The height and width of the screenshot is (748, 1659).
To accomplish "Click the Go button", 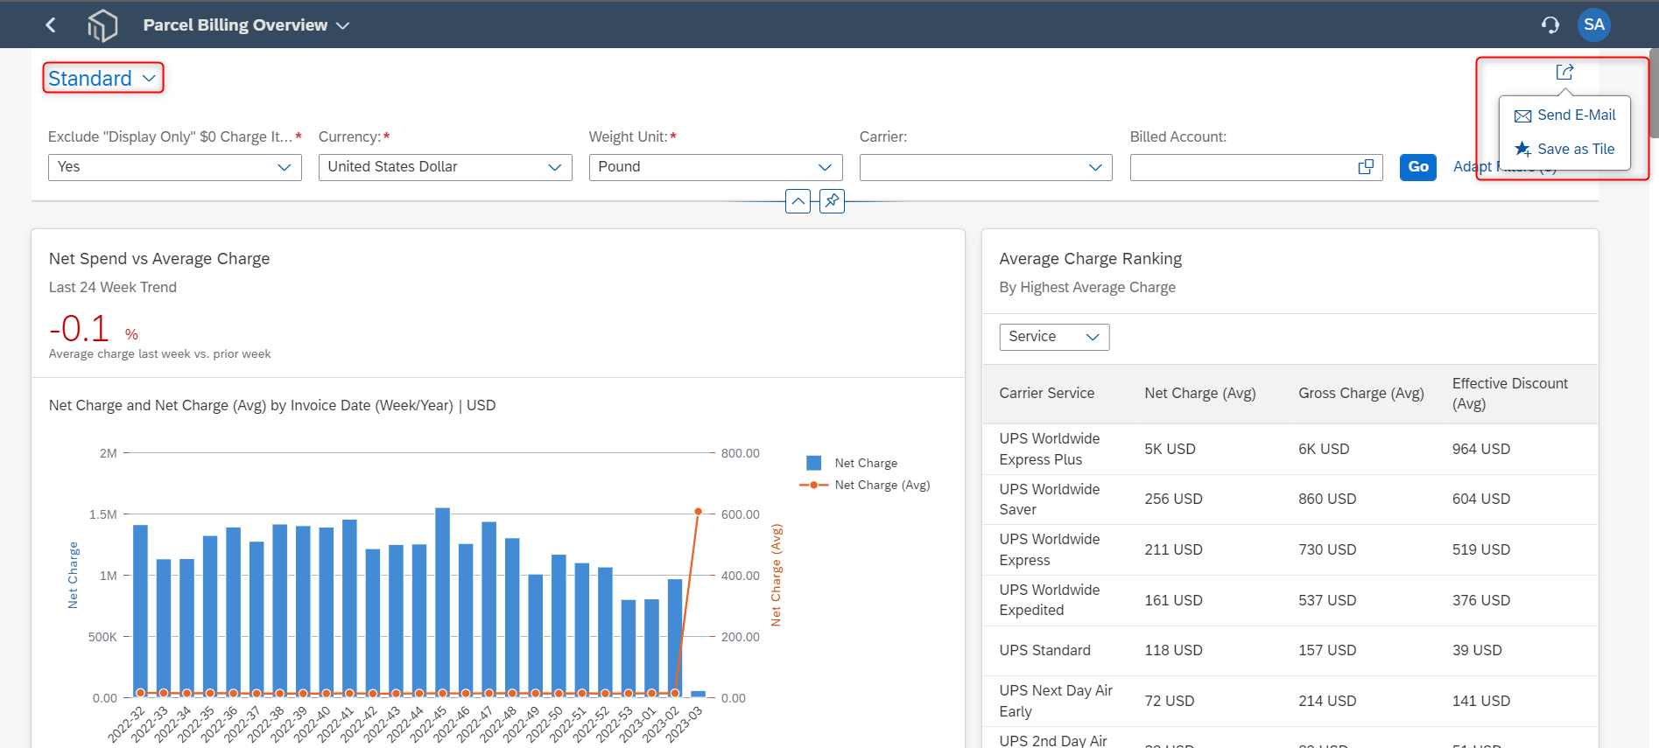I will 1417,167.
